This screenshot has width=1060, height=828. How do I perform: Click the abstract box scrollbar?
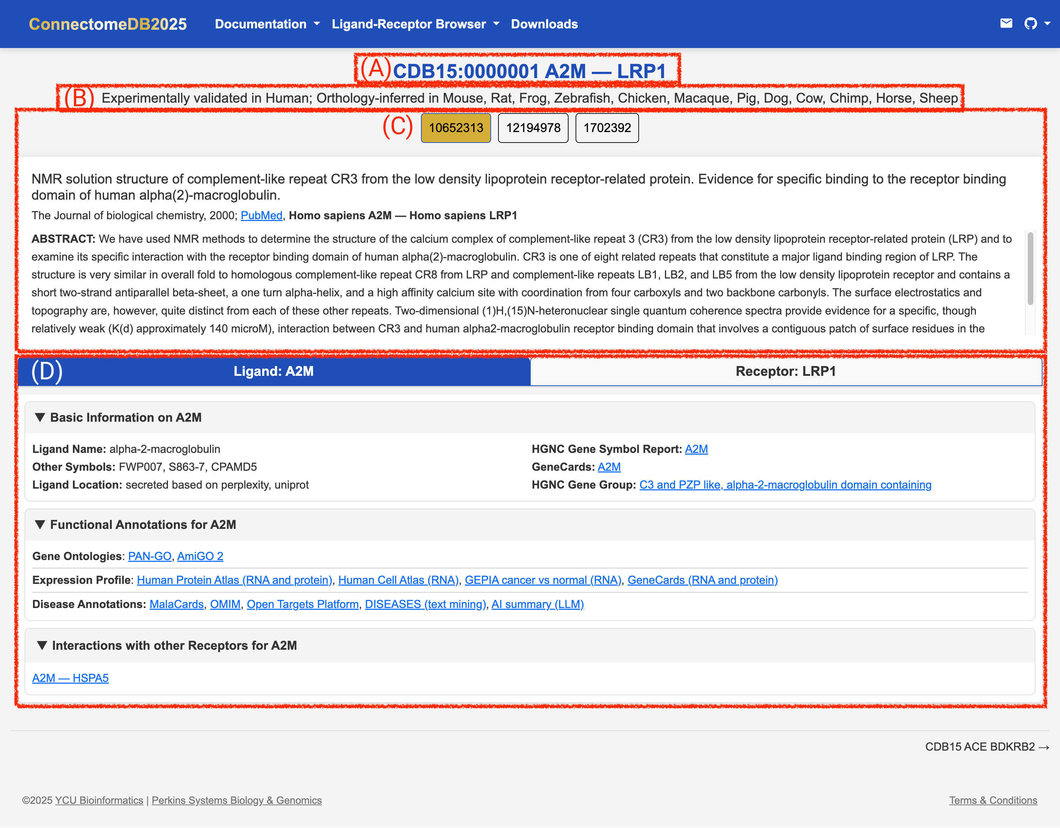(x=1030, y=268)
